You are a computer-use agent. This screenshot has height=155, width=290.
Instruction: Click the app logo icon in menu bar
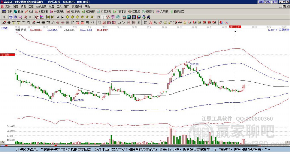click(x=2, y=7)
